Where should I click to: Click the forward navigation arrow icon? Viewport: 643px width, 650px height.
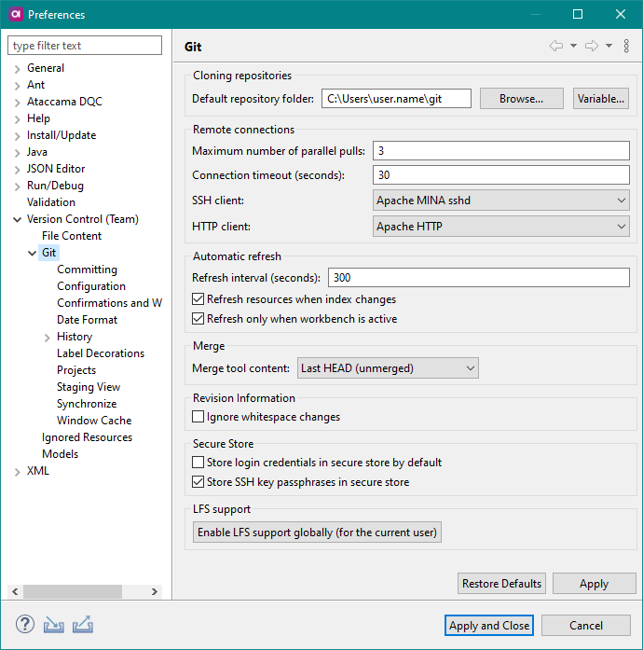pyautogui.click(x=591, y=46)
